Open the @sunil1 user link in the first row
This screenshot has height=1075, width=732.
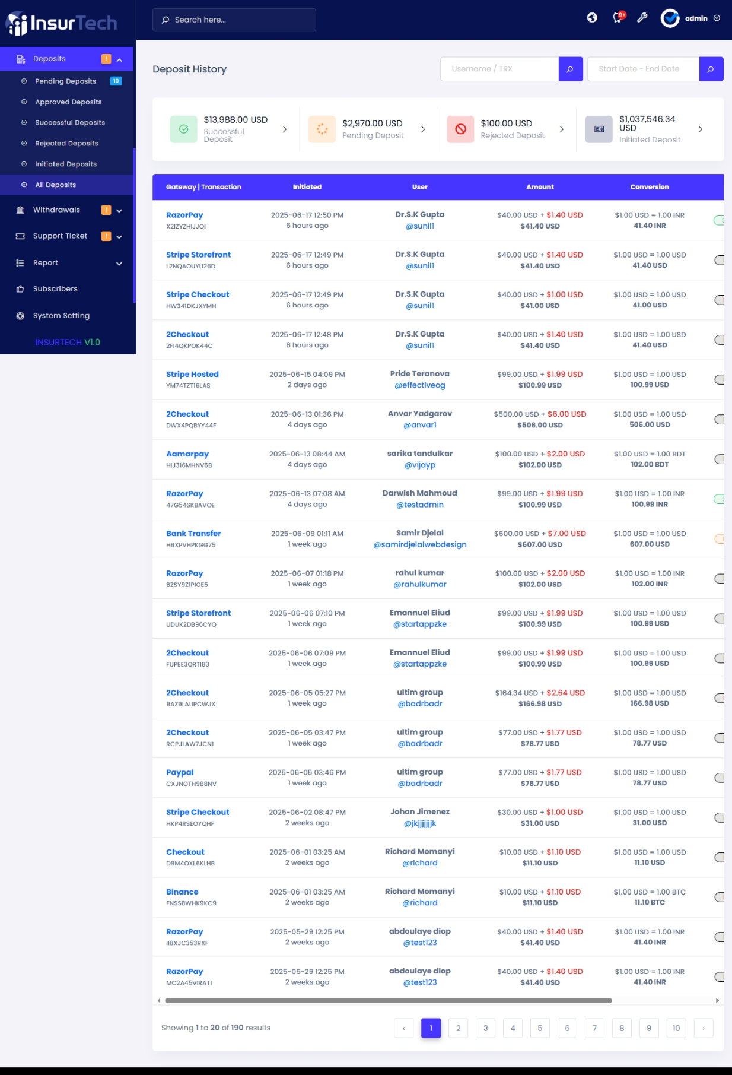(x=420, y=226)
